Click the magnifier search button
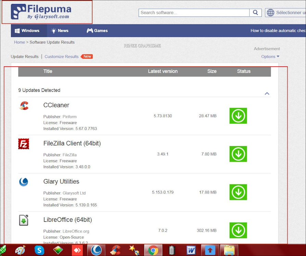Image resolution: width=306 pixels, height=256 pixels. pos(255,12)
